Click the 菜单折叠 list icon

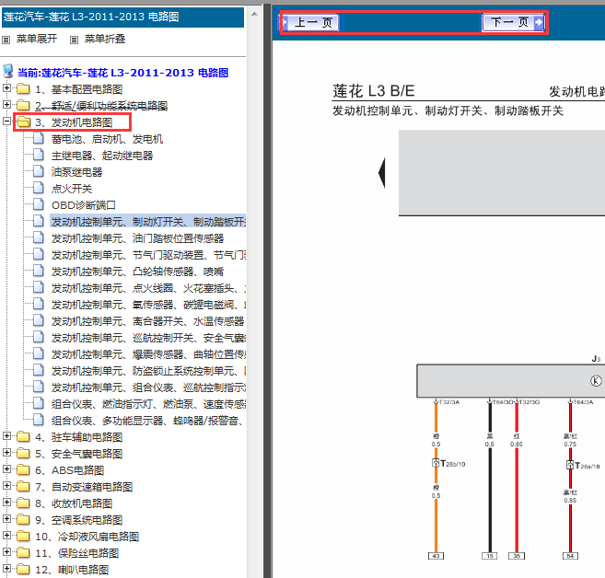(x=74, y=40)
